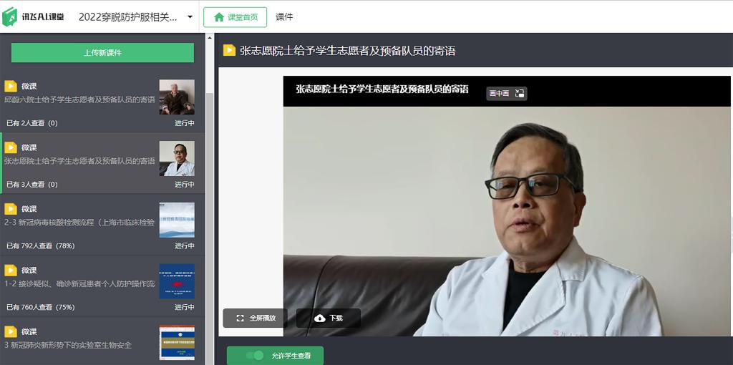
Task: Click the video player to play or pause
Action: tap(507, 215)
